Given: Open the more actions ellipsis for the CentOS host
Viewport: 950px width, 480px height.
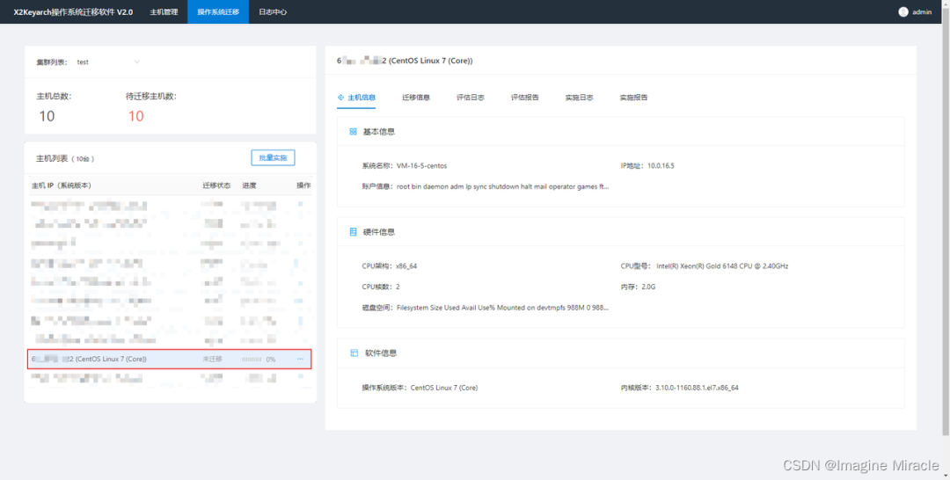Looking at the screenshot, I should (x=300, y=359).
